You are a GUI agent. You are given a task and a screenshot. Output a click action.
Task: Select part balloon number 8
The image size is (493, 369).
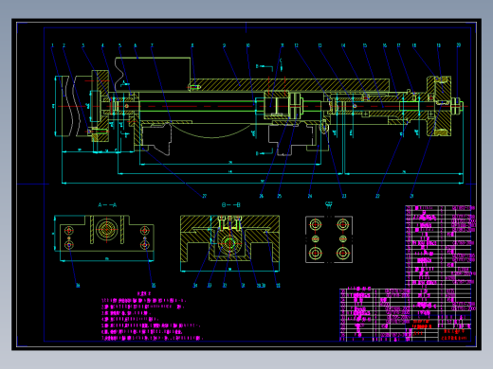click(x=192, y=45)
